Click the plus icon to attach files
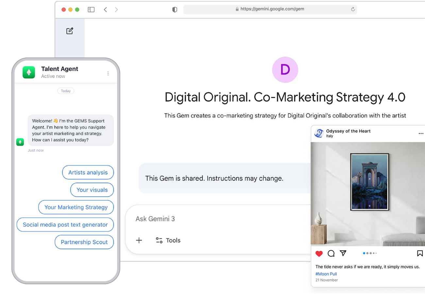The height and width of the screenshot is (294, 425). tap(139, 240)
